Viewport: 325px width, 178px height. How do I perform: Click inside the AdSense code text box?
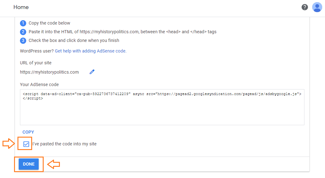[x=162, y=107]
